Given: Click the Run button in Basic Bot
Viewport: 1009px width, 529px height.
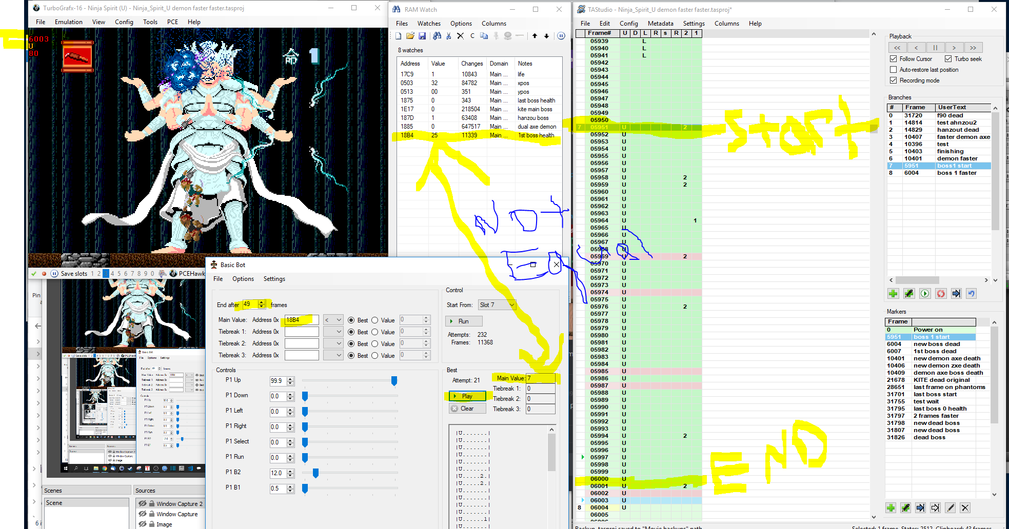Looking at the screenshot, I should click(x=464, y=321).
